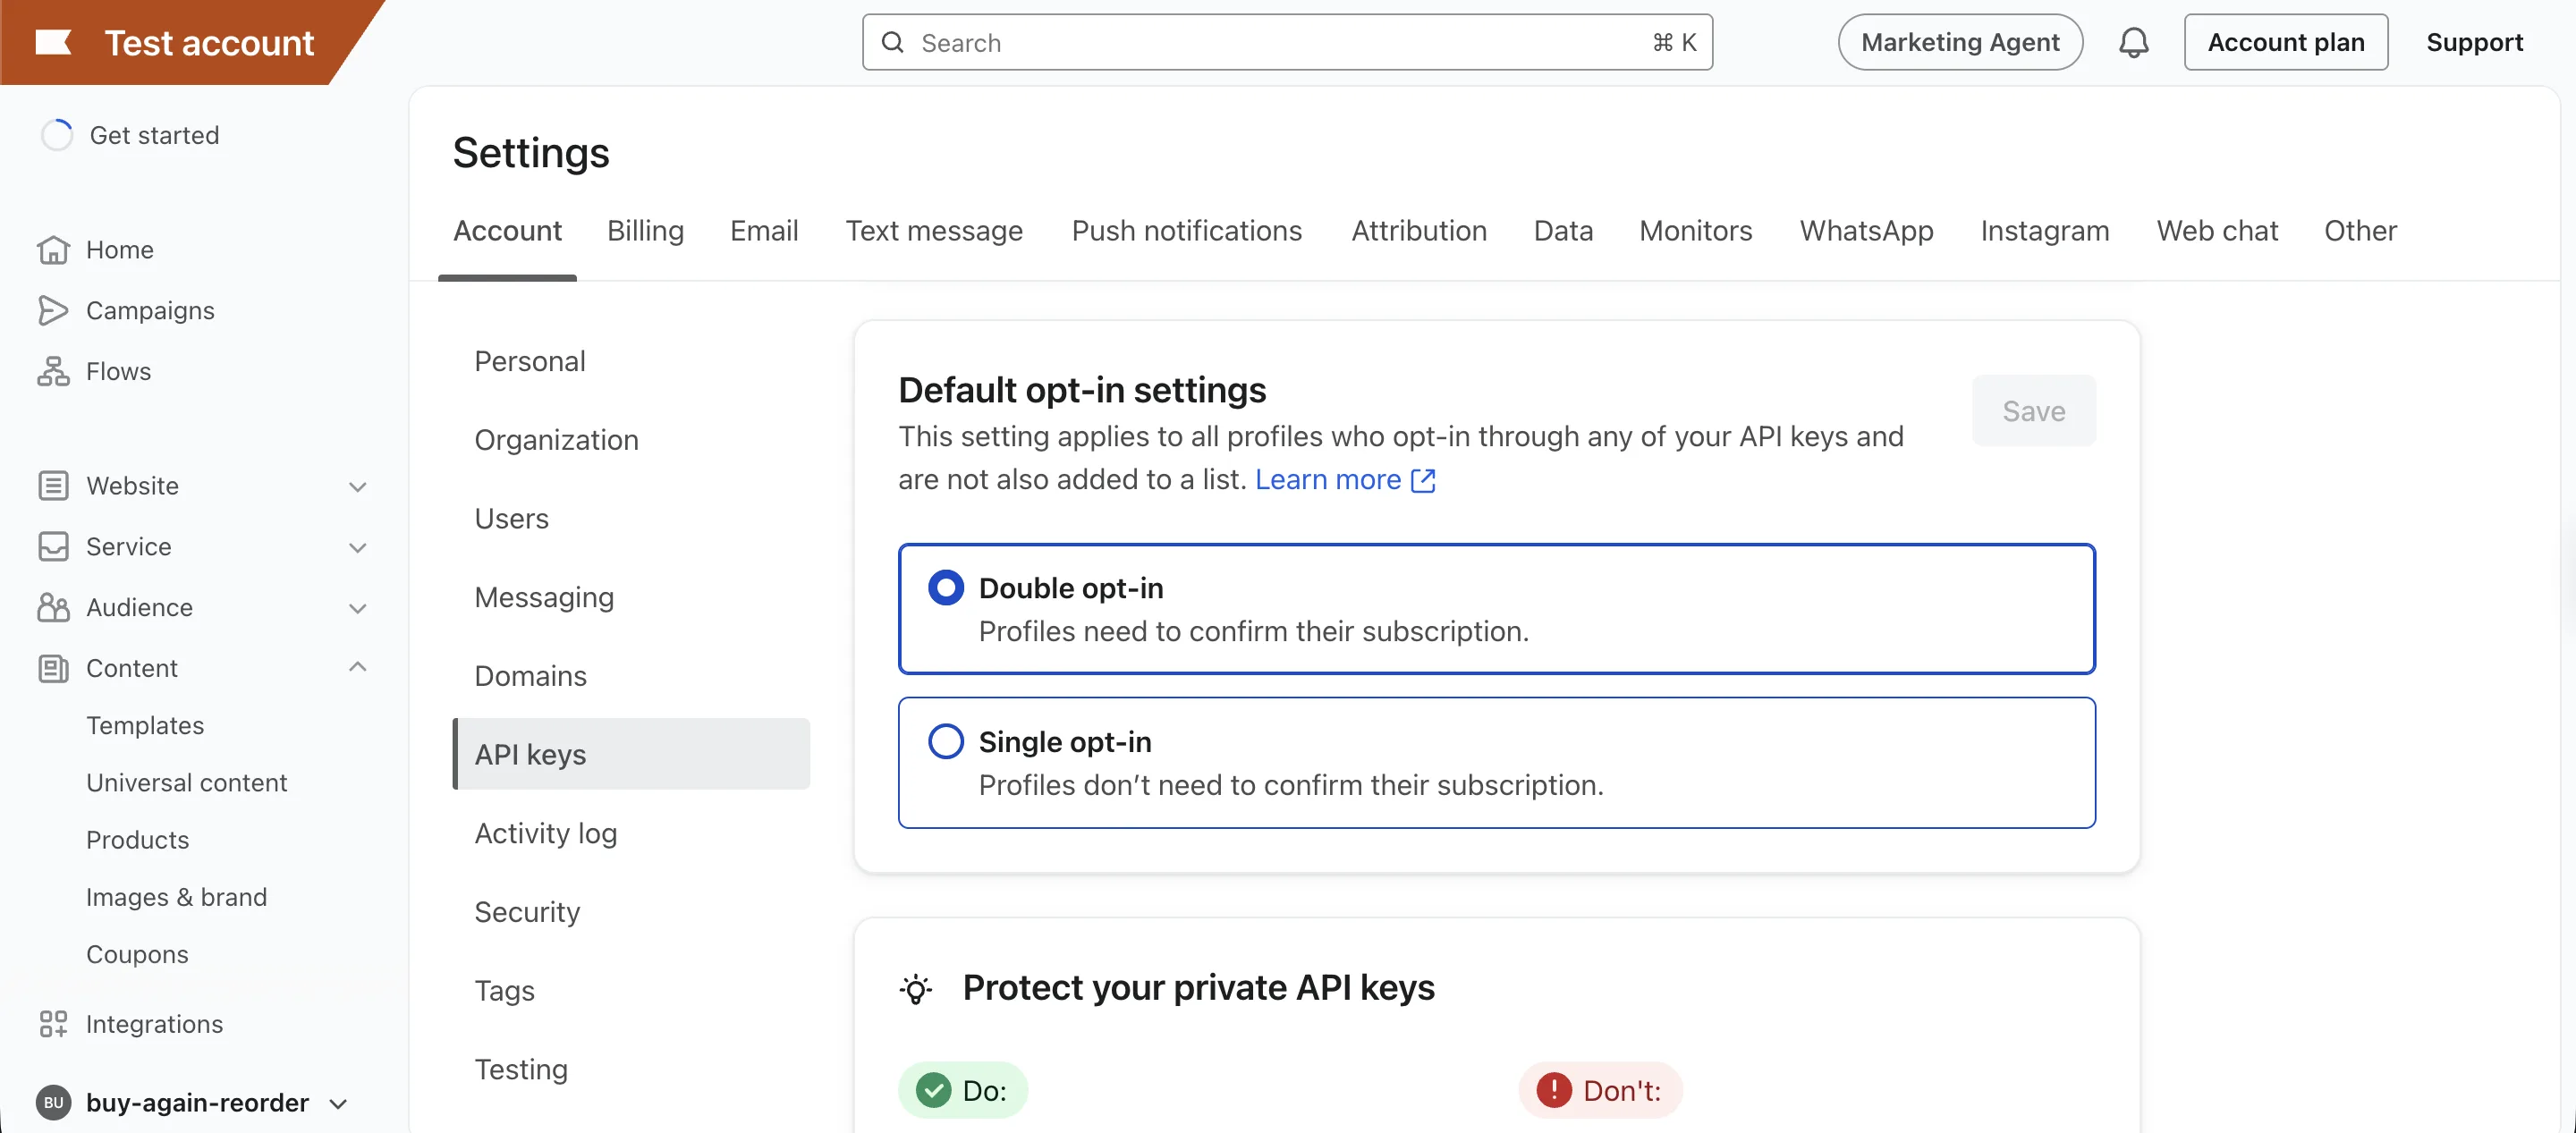The width and height of the screenshot is (2576, 1133).
Task: Click the Home house icon
Action: [53, 250]
